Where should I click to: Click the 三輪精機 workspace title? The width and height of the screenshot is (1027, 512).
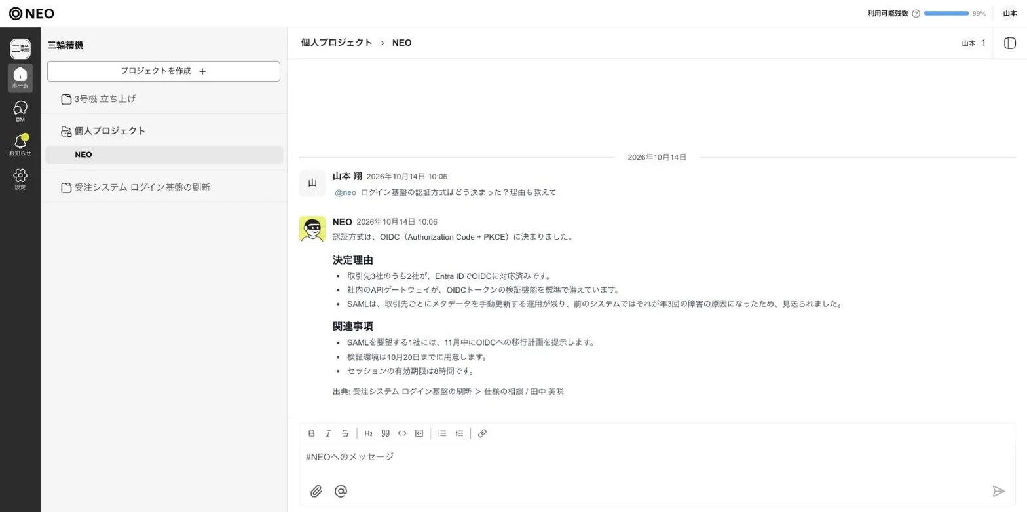65,45
